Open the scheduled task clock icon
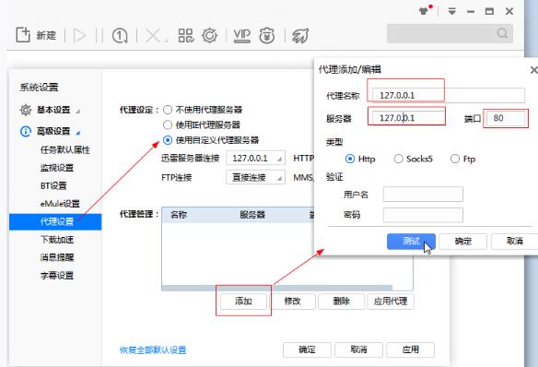 pos(120,35)
